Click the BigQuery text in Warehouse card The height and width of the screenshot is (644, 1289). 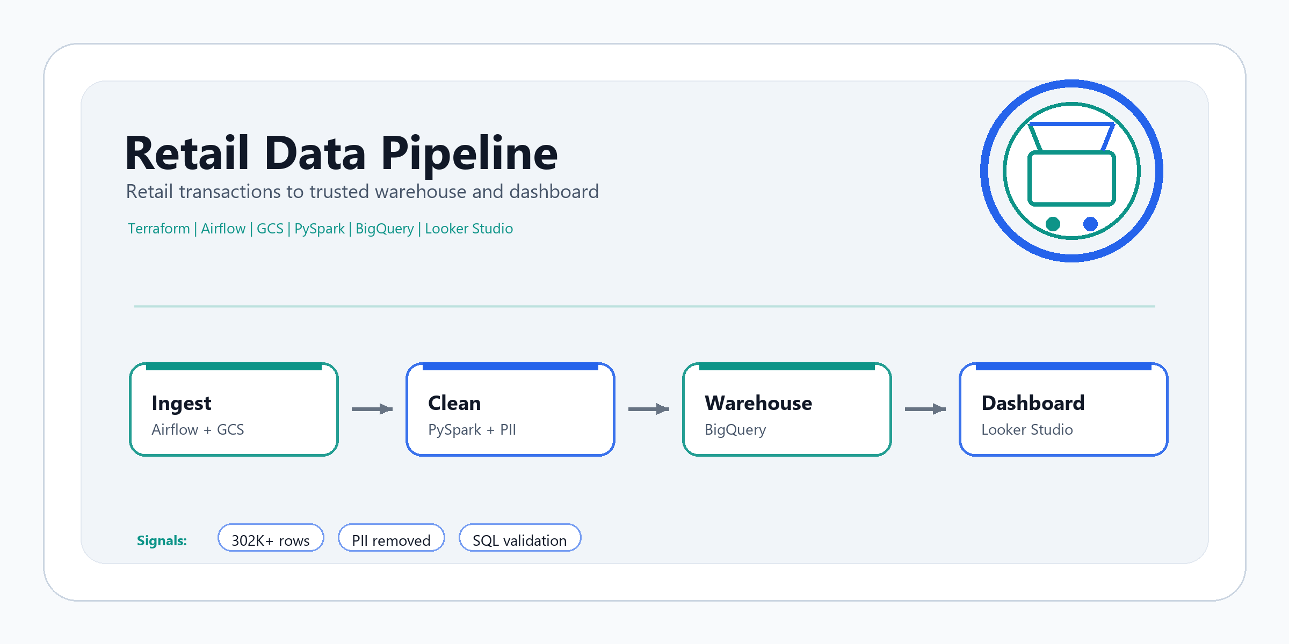click(735, 430)
